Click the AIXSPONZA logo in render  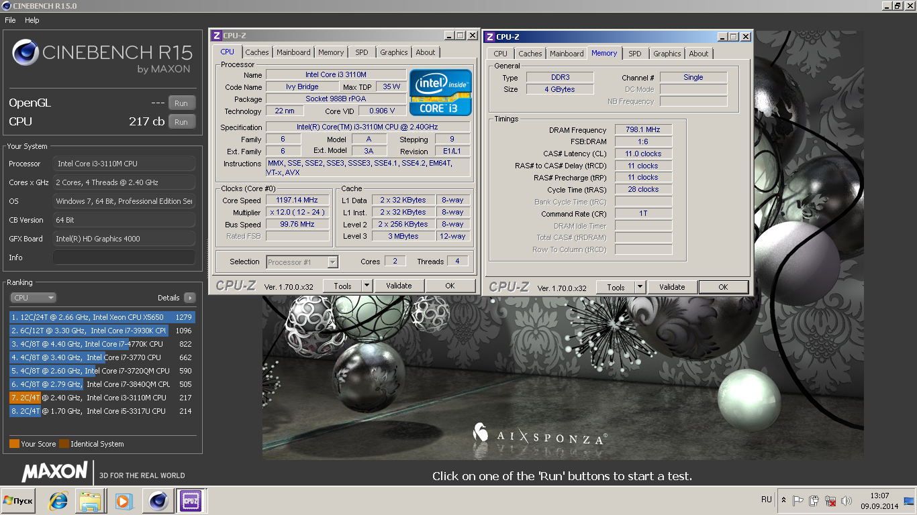(x=540, y=435)
